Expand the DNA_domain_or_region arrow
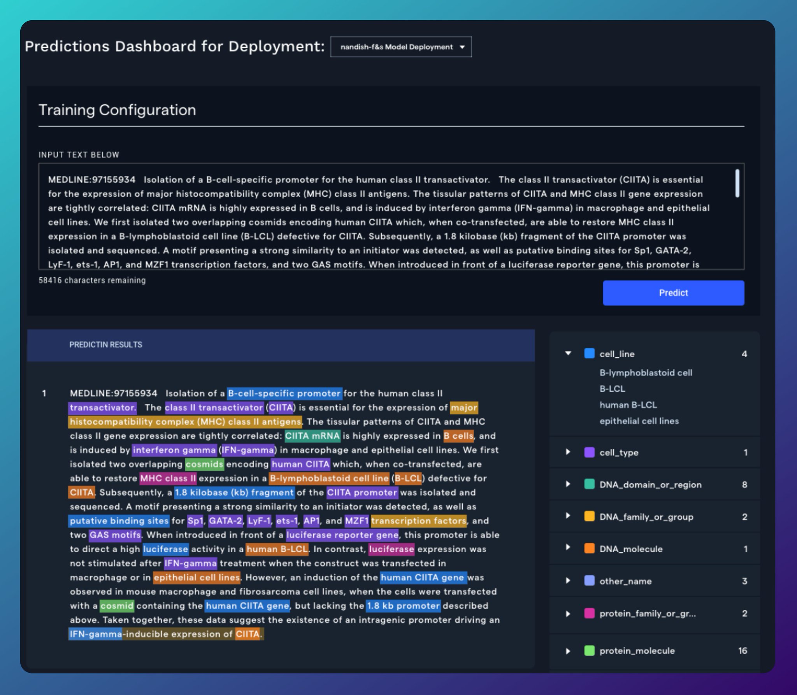Viewport: 797px width, 695px height. (x=568, y=484)
